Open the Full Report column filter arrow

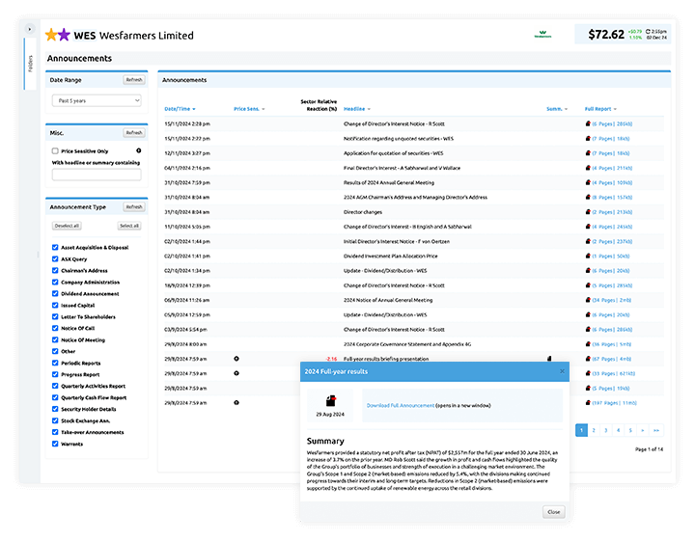615,109
